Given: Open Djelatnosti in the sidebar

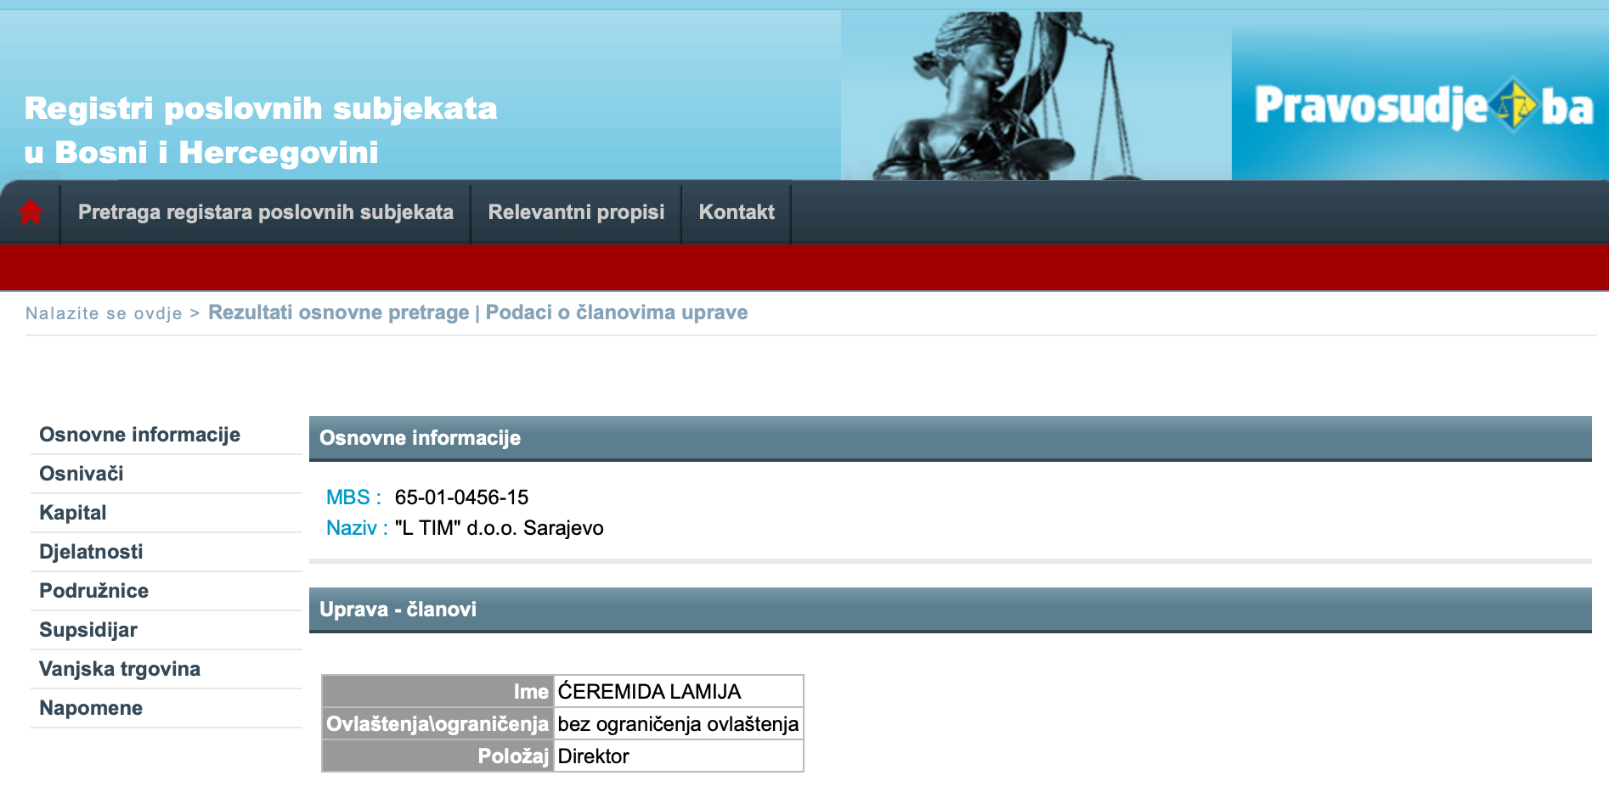Looking at the screenshot, I should point(91,552).
